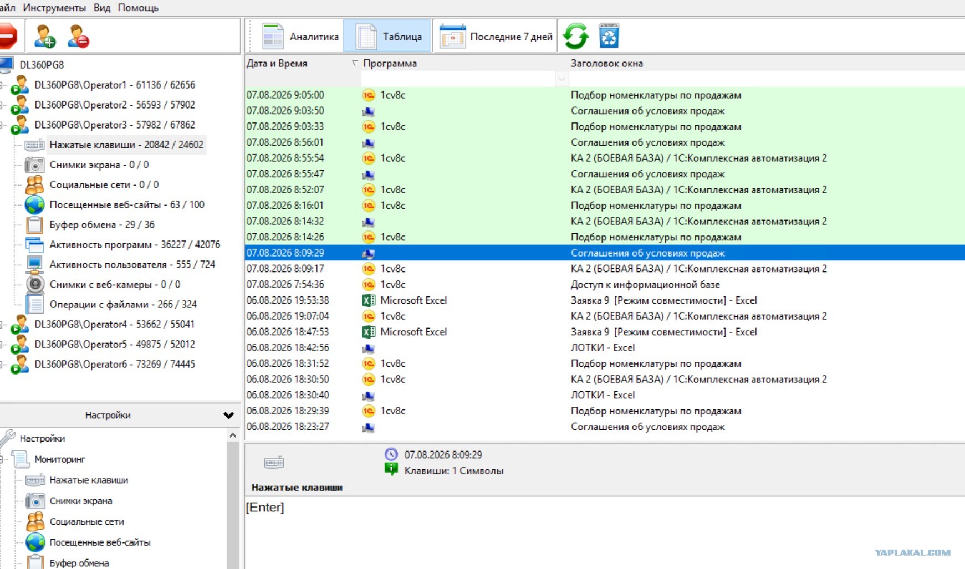
Task: Select the row dated 06.08.2026 18:31:52
Action: pyautogui.click(x=605, y=363)
